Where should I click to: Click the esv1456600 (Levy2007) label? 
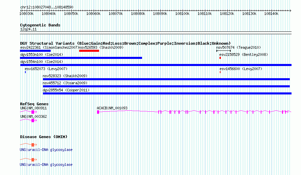241,69
